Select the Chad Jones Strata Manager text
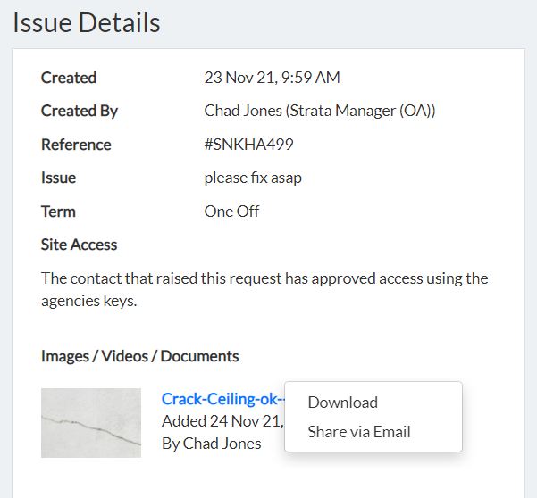 tap(320, 111)
